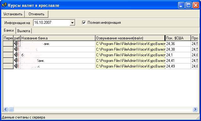Click the Перес column header

click(8, 38)
